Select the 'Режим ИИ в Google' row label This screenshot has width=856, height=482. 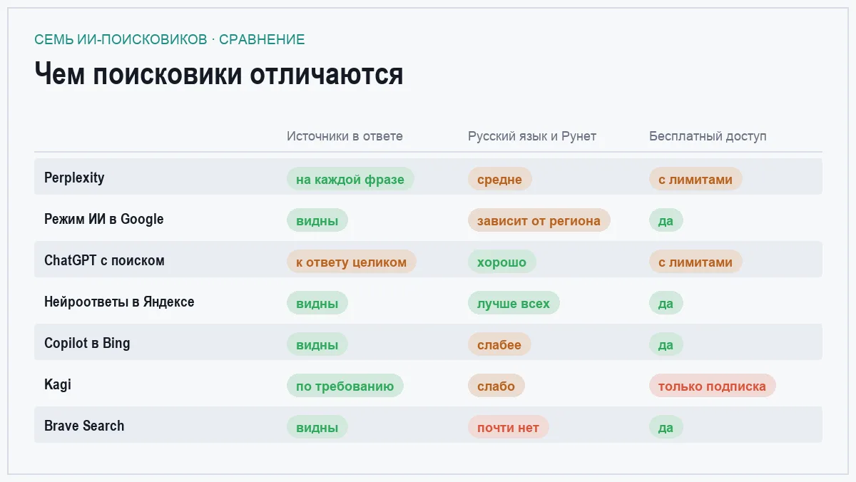[104, 219]
